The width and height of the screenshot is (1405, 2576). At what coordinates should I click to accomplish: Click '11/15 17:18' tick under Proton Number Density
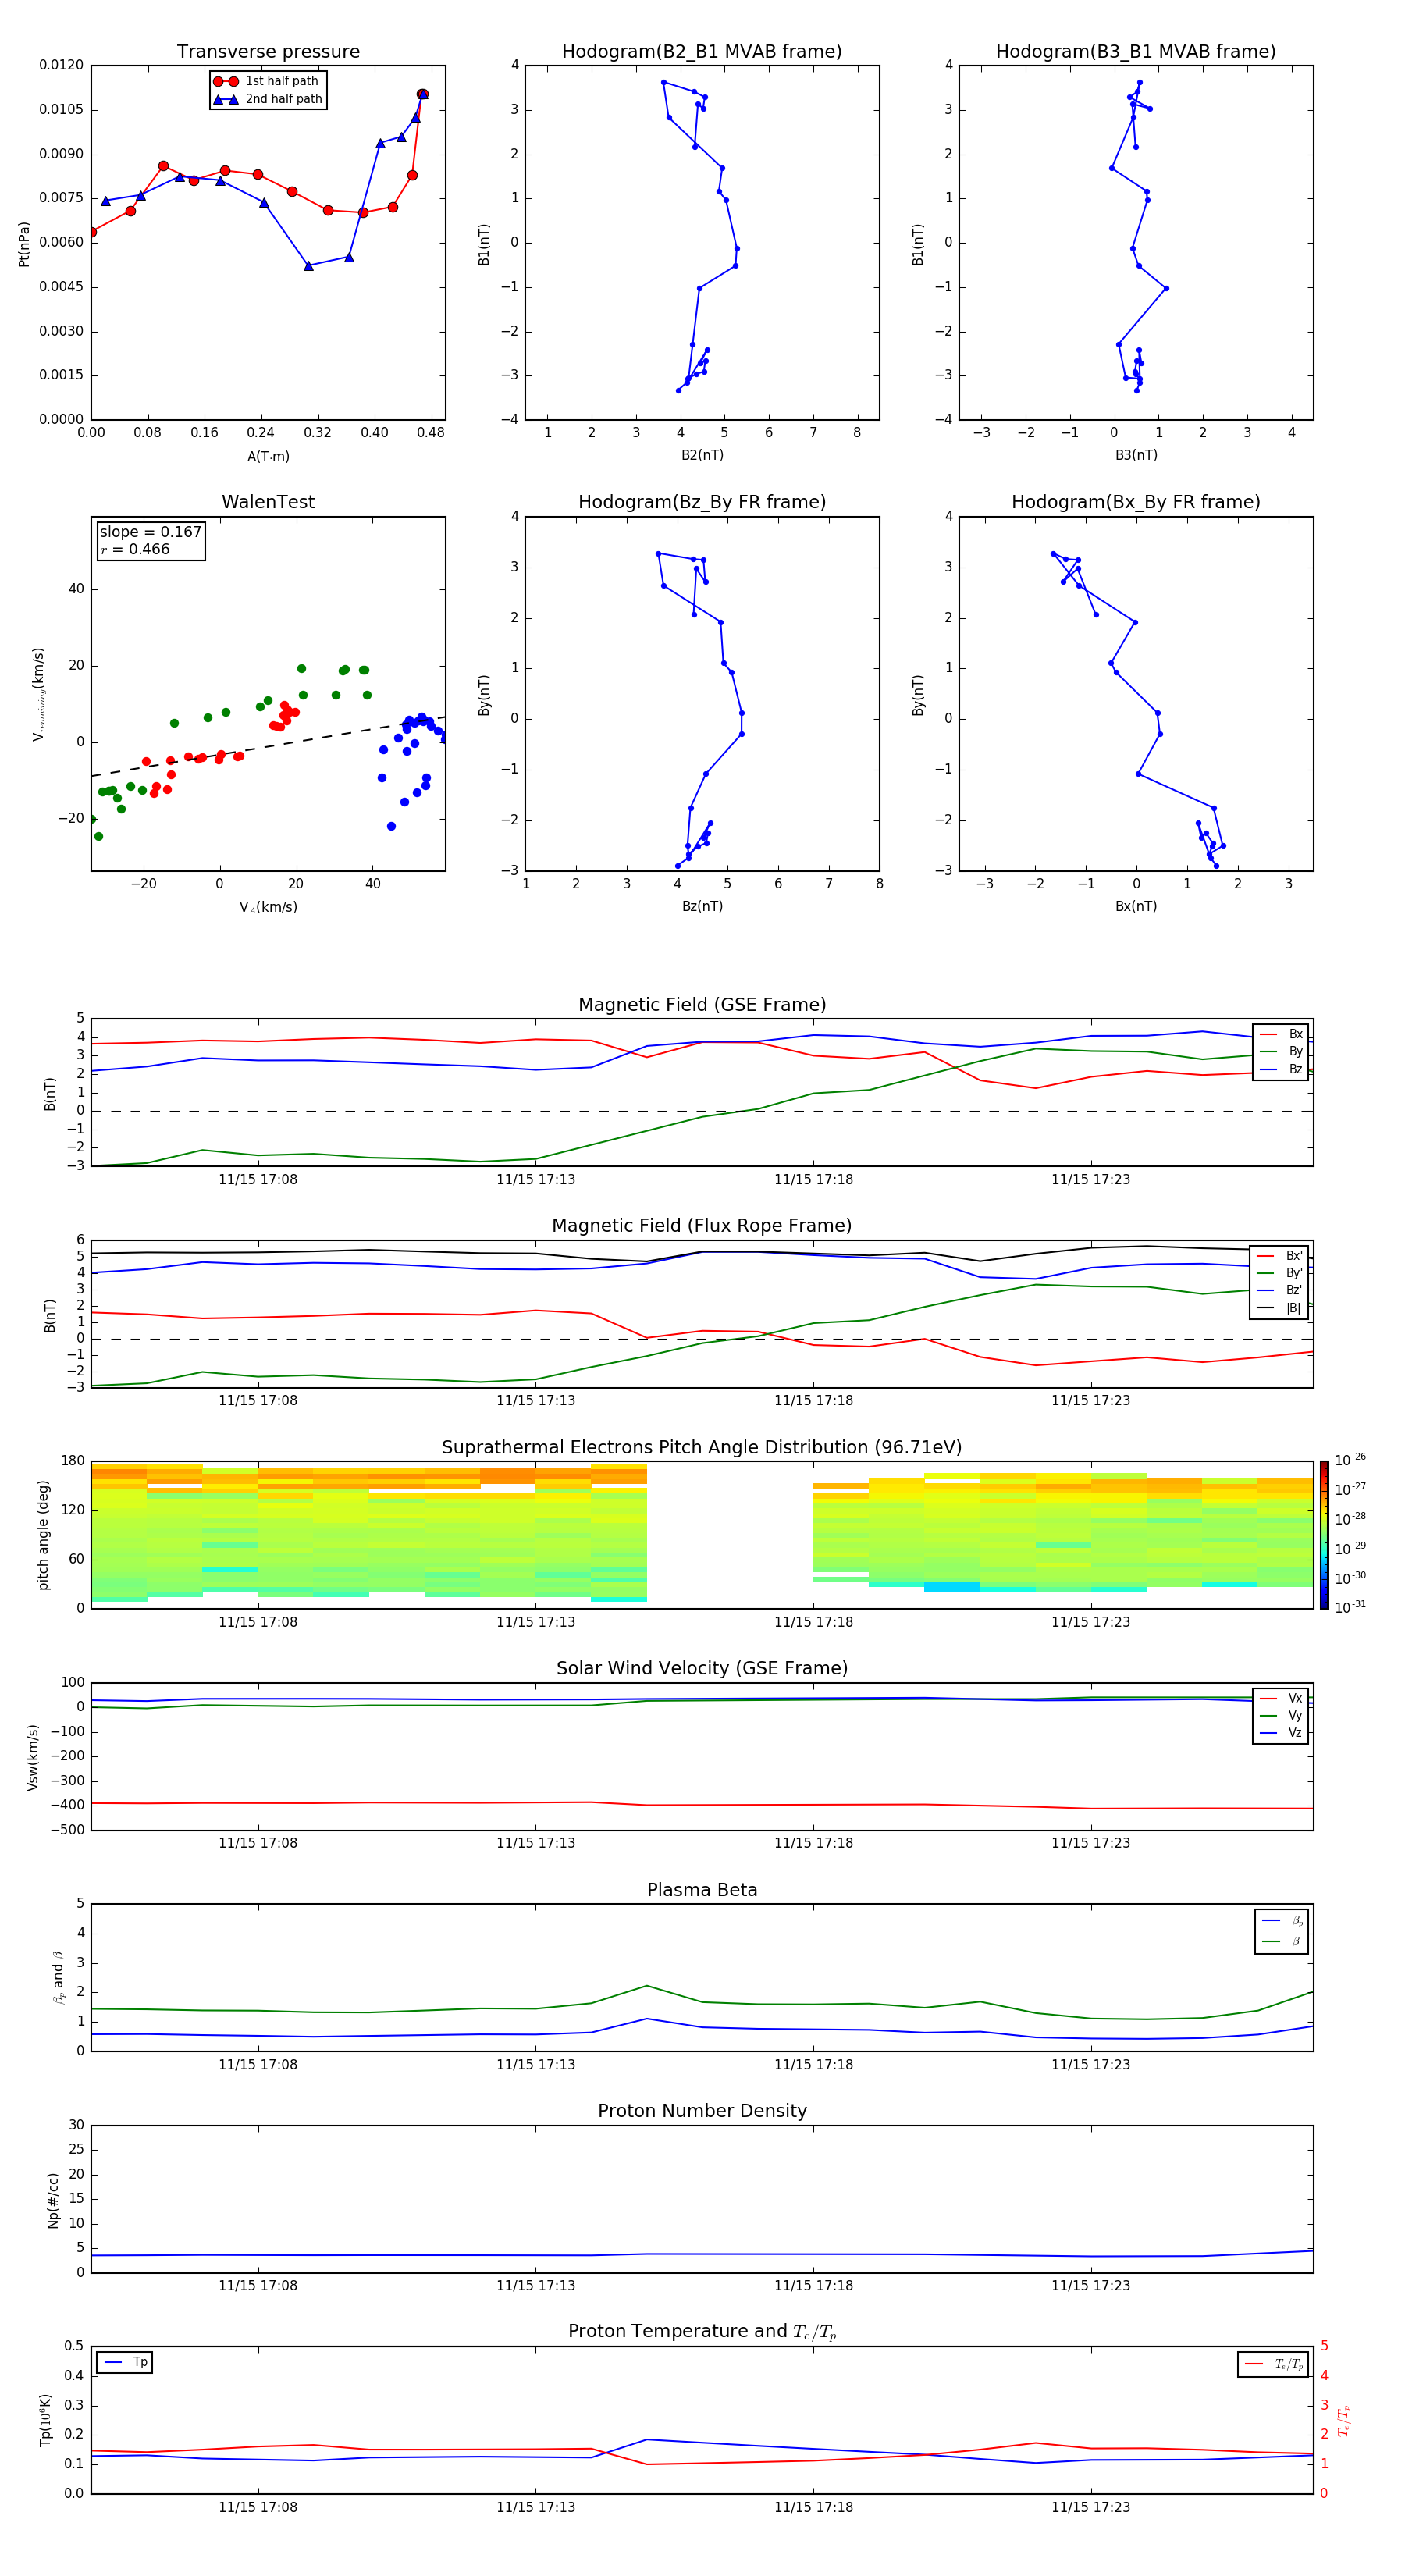pos(813,2286)
